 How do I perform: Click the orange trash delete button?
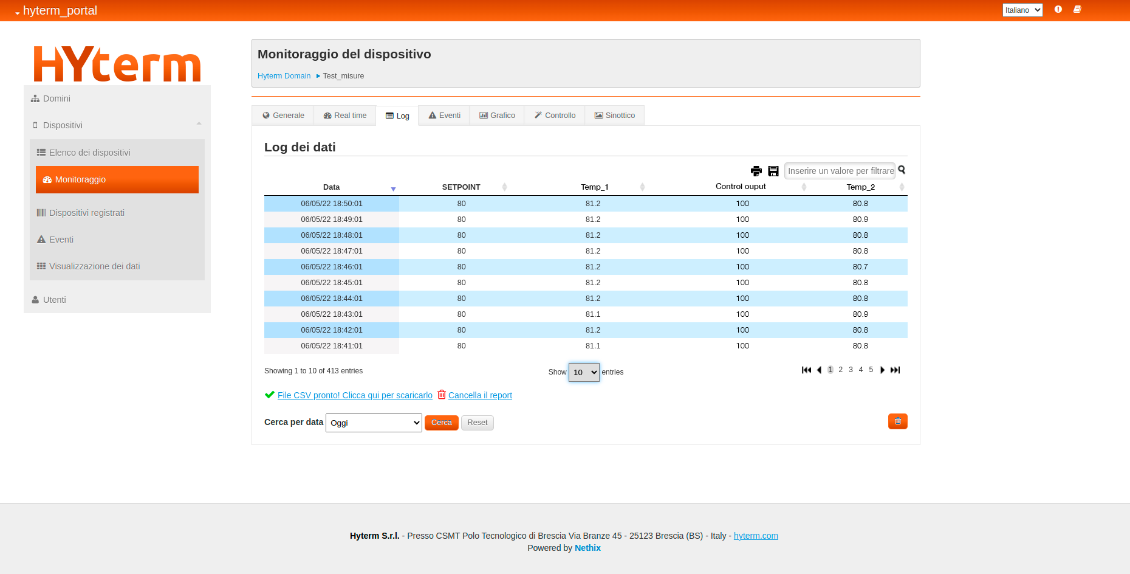point(897,421)
